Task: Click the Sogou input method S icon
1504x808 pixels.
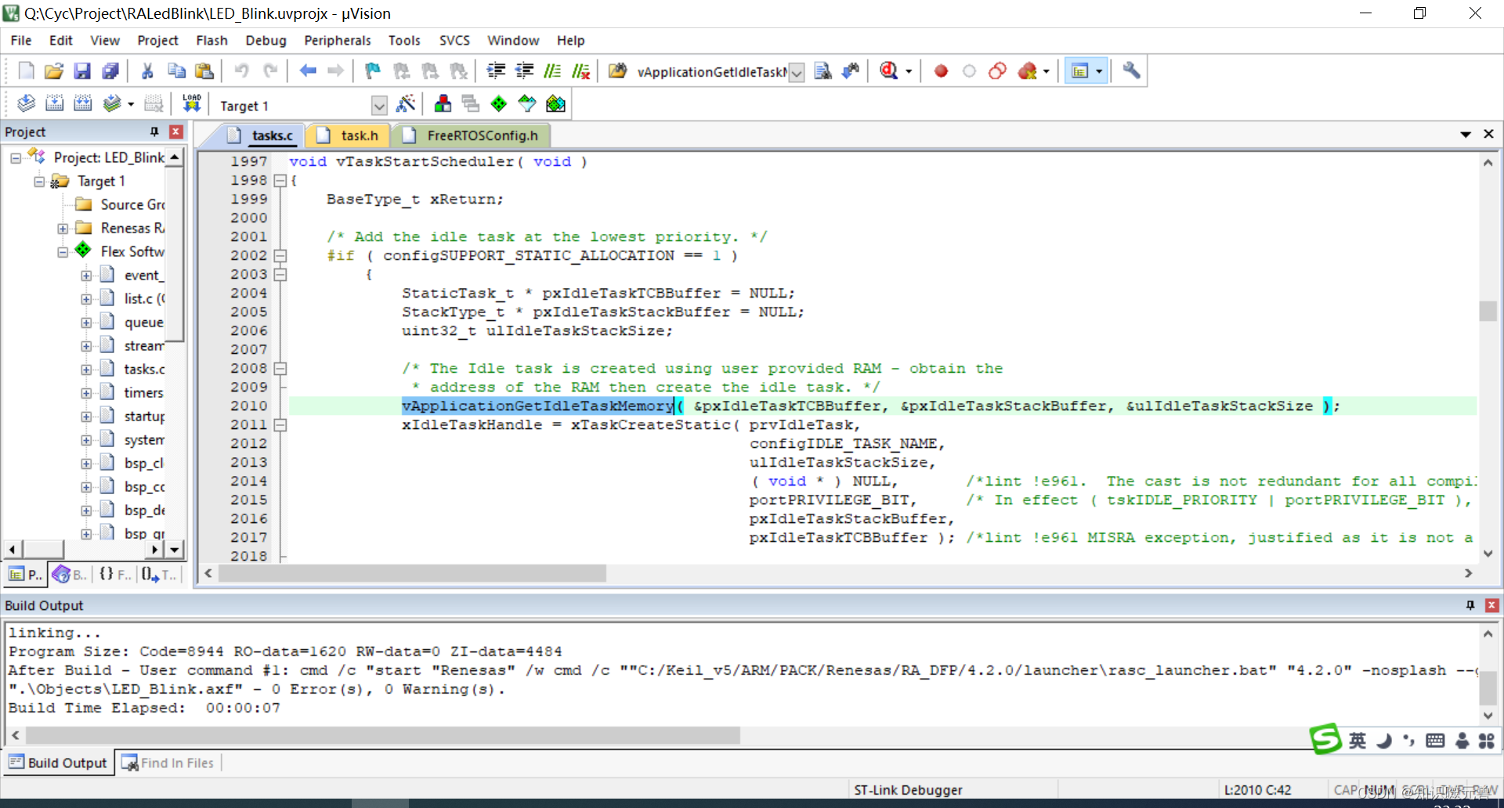Action: pos(1325,738)
